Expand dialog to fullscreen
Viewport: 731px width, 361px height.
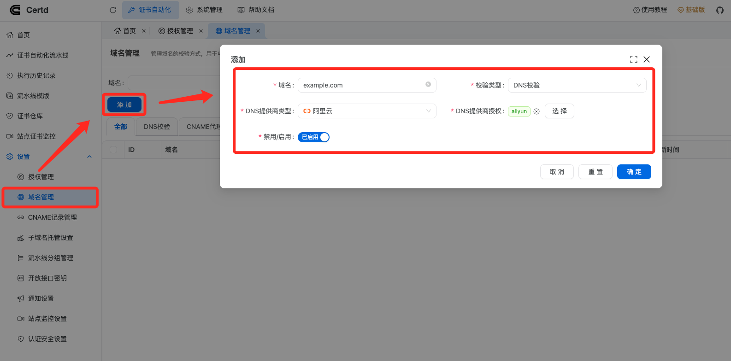(x=634, y=59)
